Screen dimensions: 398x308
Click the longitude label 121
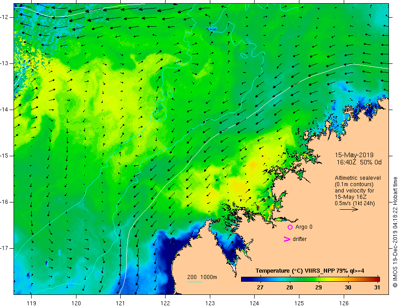click(121, 303)
